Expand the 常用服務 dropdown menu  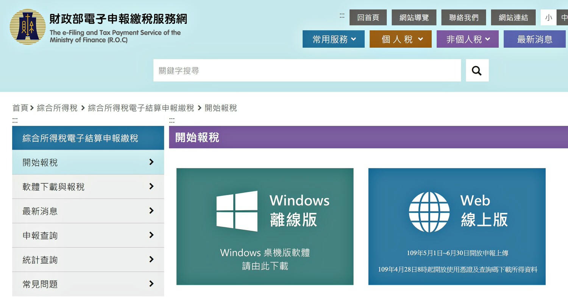coord(334,39)
